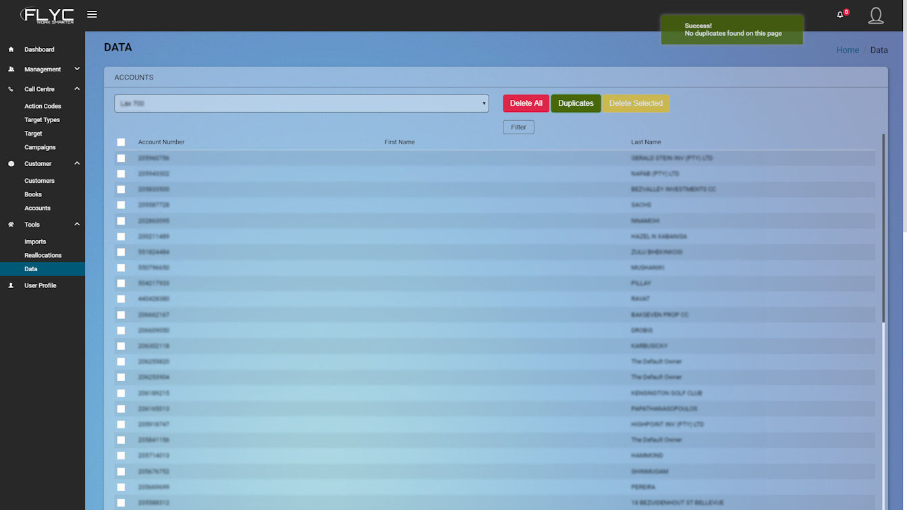The width and height of the screenshot is (907, 510).
Task: Open Target Types in sidebar
Action: (42, 120)
